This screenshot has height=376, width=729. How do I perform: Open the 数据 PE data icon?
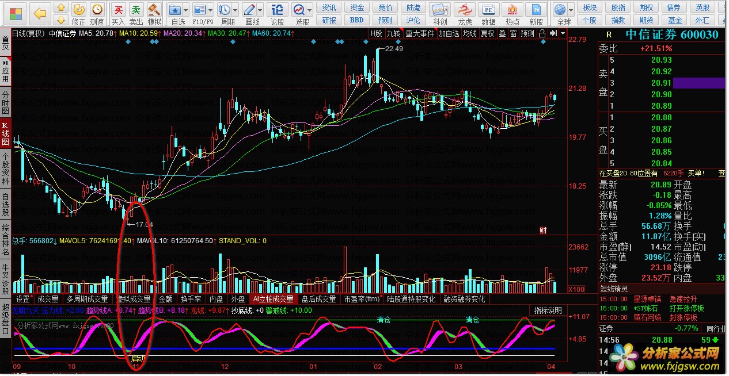(x=489, y=14)
